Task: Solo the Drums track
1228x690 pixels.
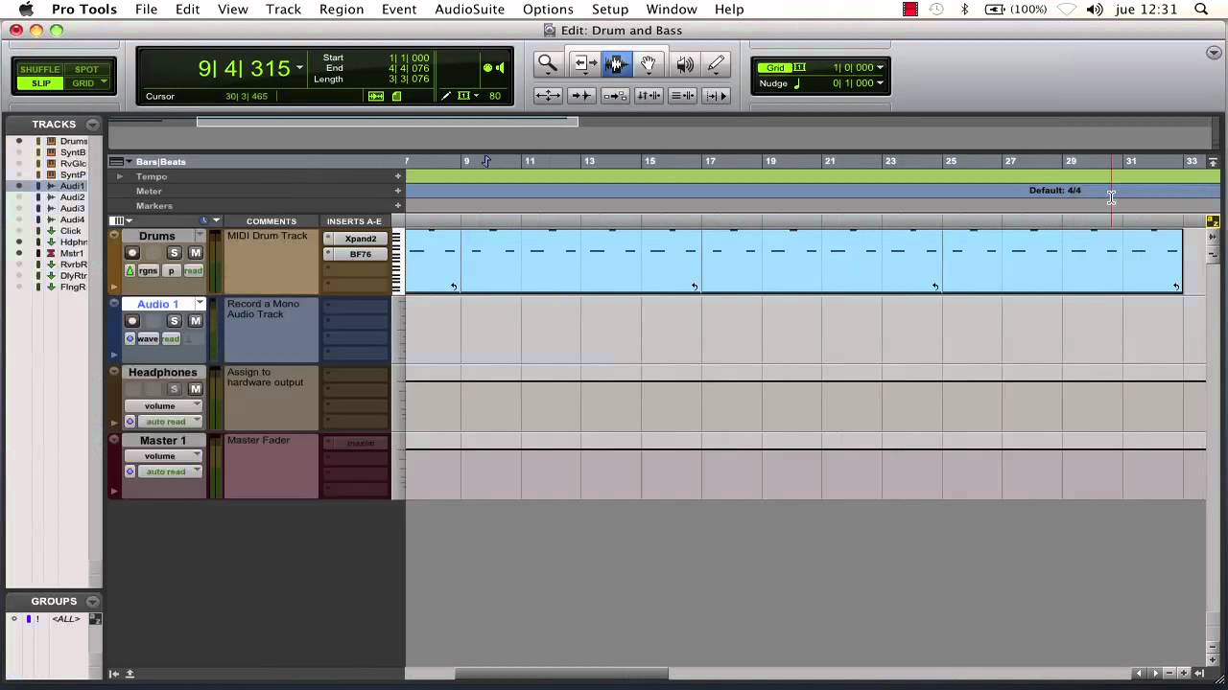Action: (x=174, y=253)
